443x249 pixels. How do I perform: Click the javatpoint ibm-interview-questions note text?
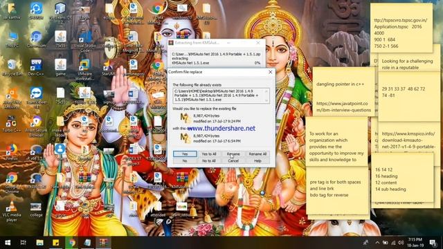[x=343, y=107]
